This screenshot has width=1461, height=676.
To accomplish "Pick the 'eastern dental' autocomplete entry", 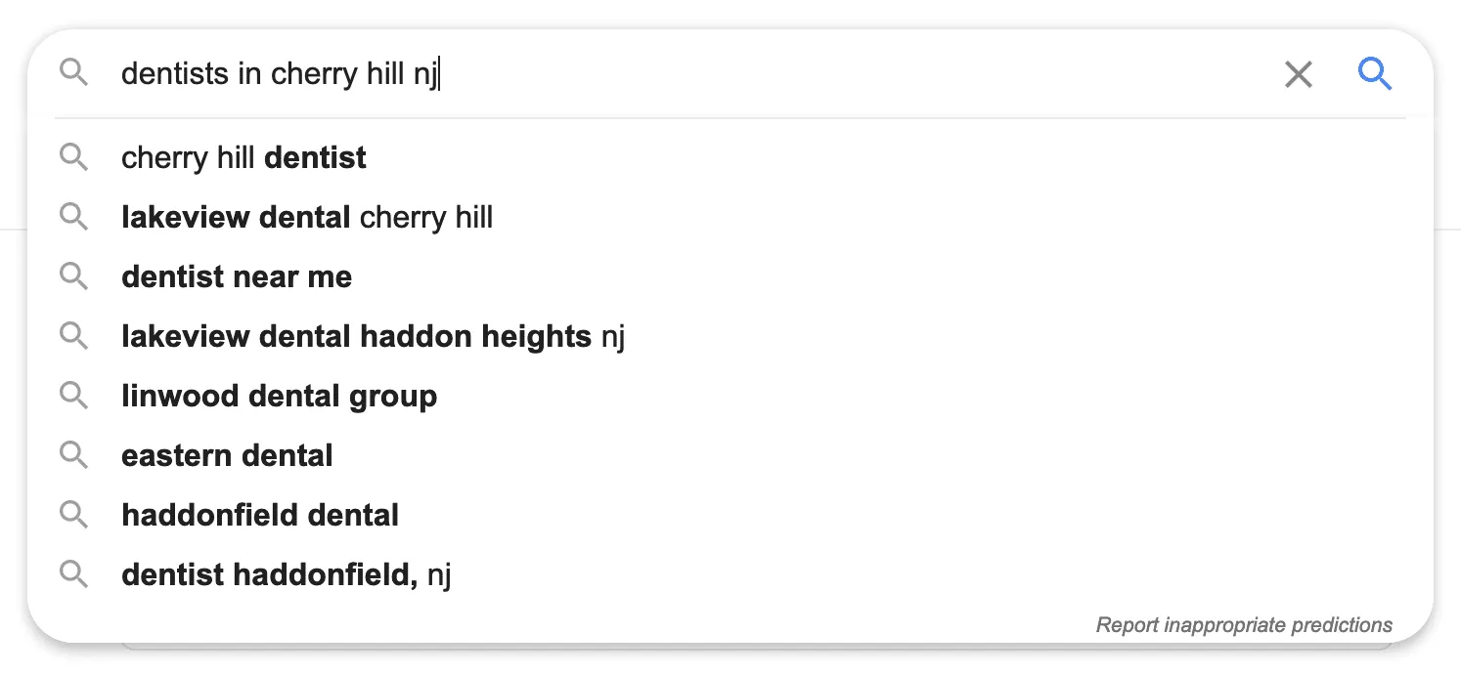I will point(226,455).
